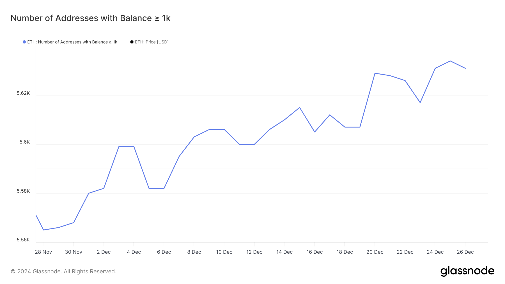This screenshot has width=505, height=284.
Task: Click the 14 Dec date label
Action: (284, 252)
